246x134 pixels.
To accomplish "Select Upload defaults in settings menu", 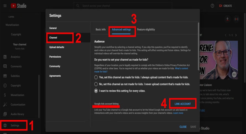I will [57, 47].
